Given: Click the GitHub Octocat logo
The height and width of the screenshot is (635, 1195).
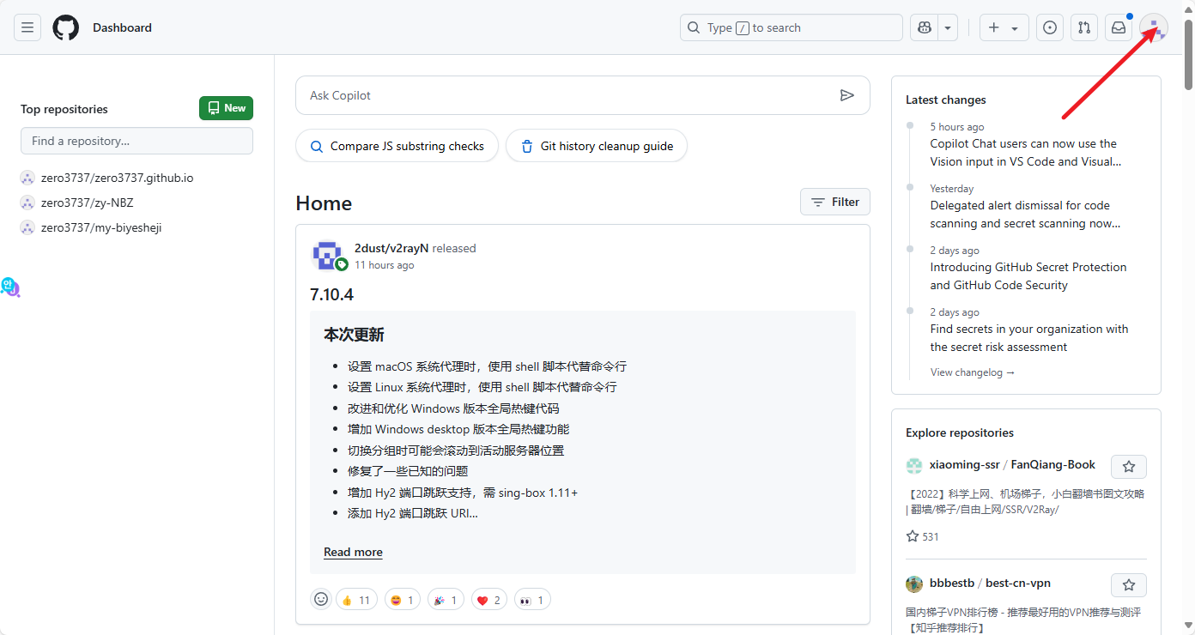Looking at the screenshot, I should (66, 27).
